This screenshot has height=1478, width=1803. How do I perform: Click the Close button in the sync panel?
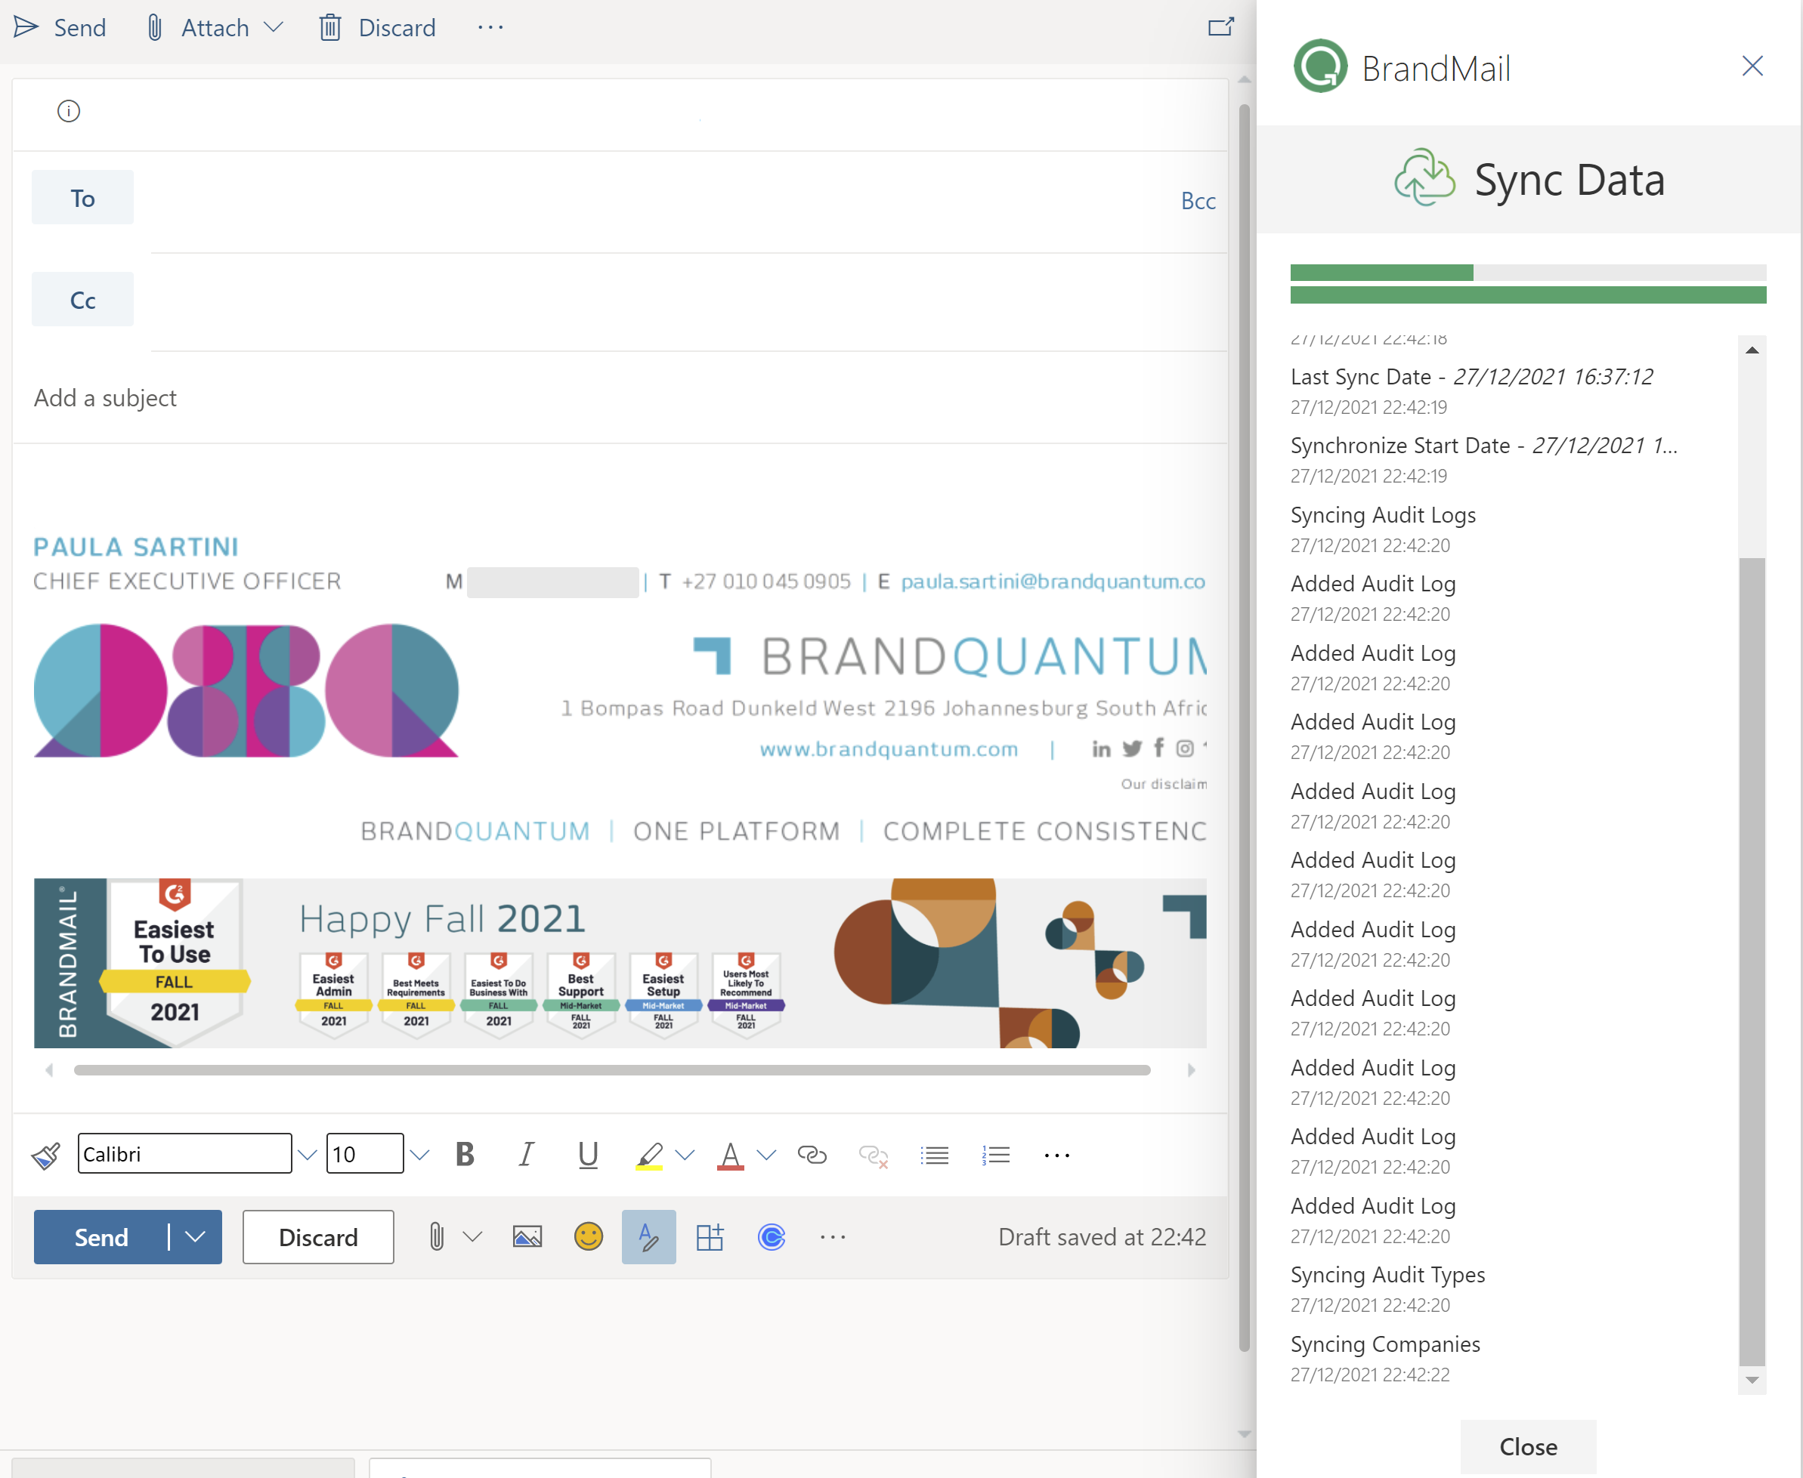[1528, 1446]
